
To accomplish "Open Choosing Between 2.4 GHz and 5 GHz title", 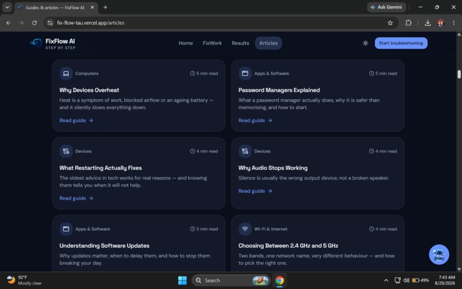I will coord(288,245).
